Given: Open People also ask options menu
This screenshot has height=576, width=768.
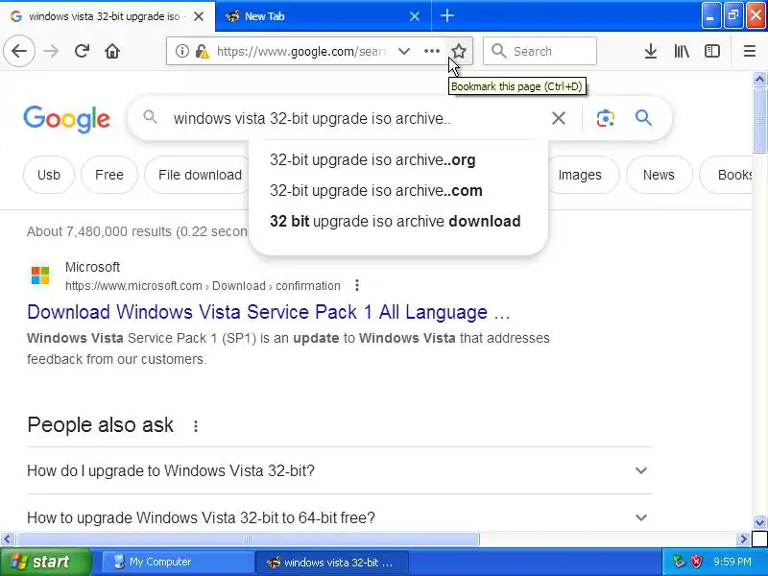Looking at the screenshot, I should tap(196, 425).
